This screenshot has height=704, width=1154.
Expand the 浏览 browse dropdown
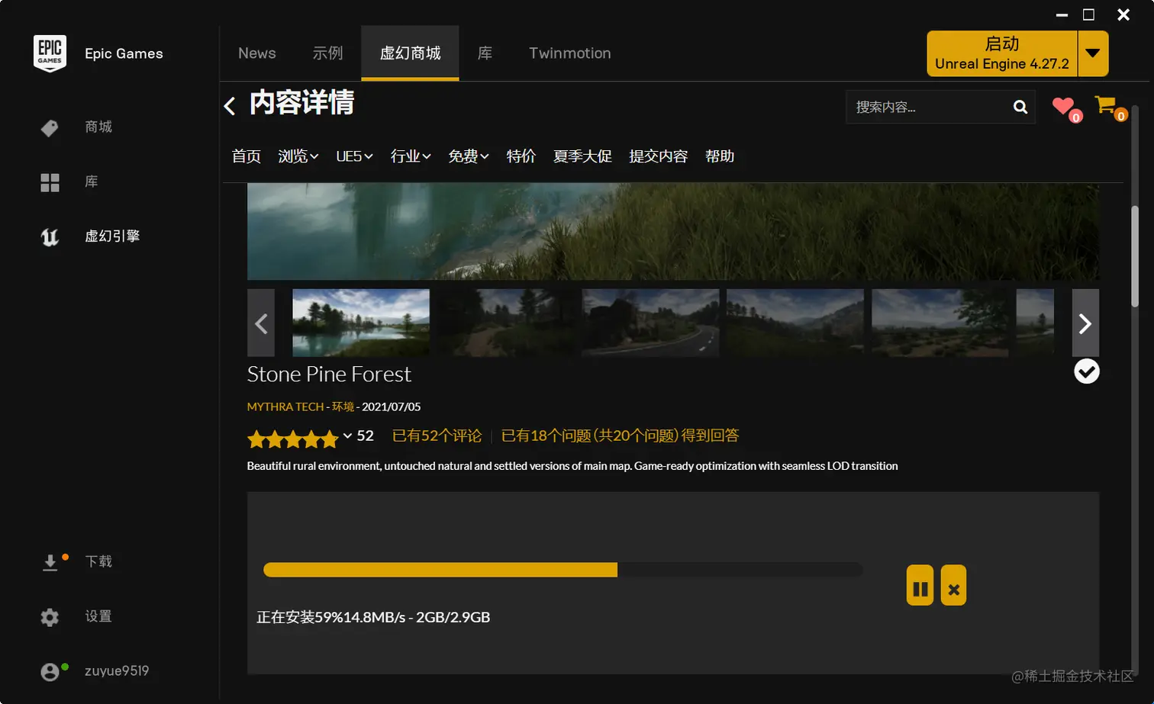(298, 156)
